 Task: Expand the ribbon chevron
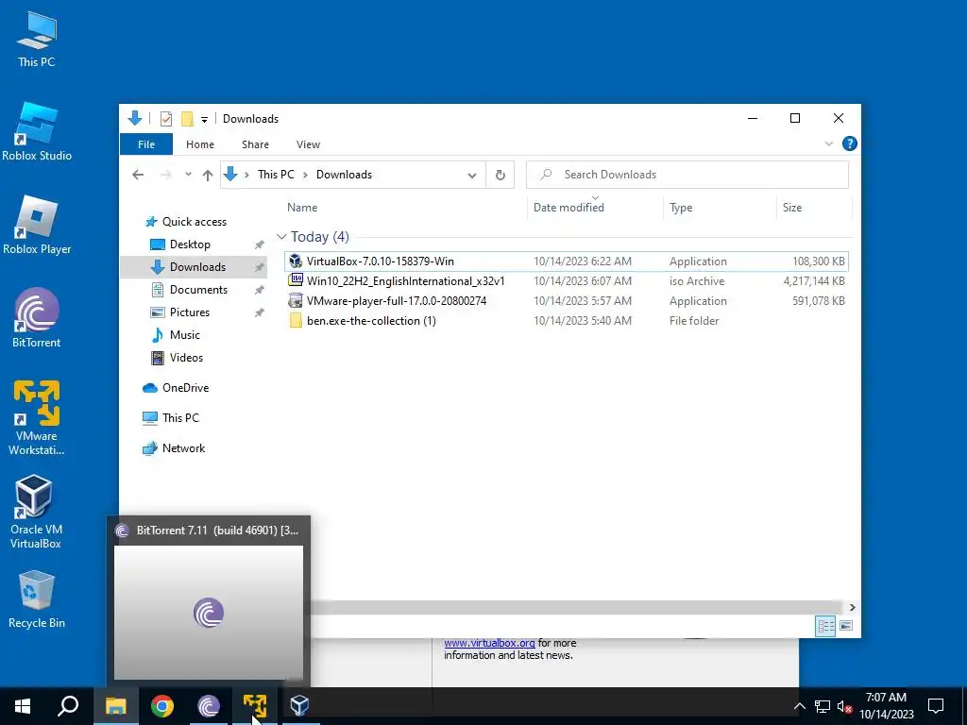pos(829,144)
